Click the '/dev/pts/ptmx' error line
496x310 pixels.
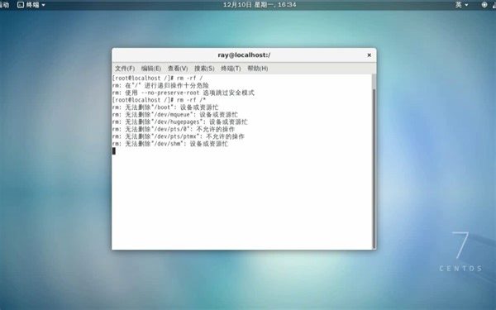(x=178, y=136)
